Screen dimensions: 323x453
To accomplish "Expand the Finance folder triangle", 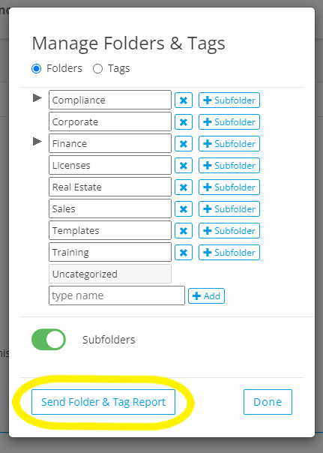I will pos(37,142).
